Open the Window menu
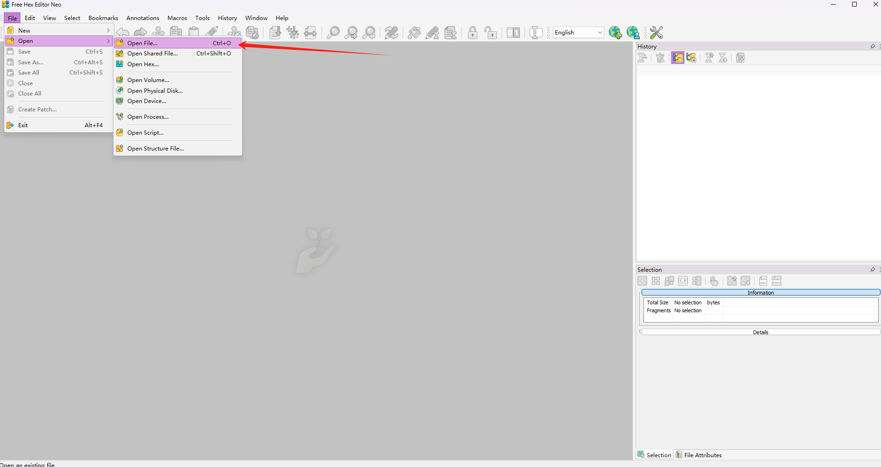881x467 pixels. pyautogui.click(x=256, y=18)
